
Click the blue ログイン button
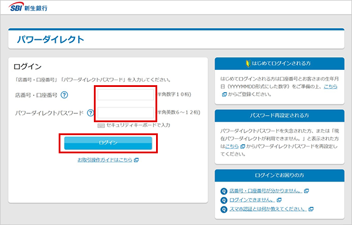pos(108,143)
